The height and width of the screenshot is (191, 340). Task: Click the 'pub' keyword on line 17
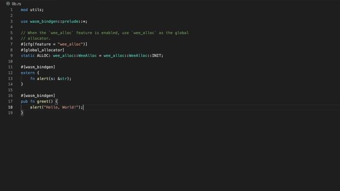coord(24,101)
